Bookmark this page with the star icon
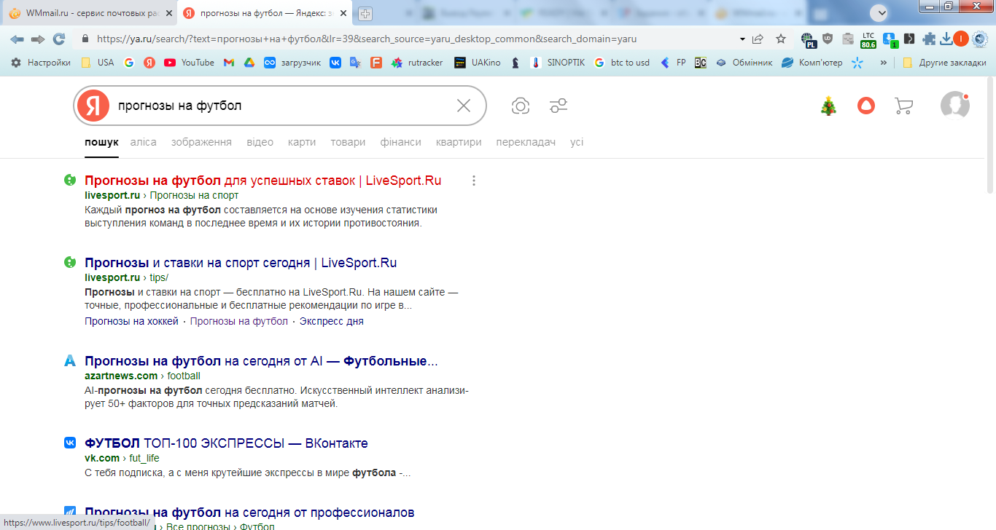 pos(781,39)
